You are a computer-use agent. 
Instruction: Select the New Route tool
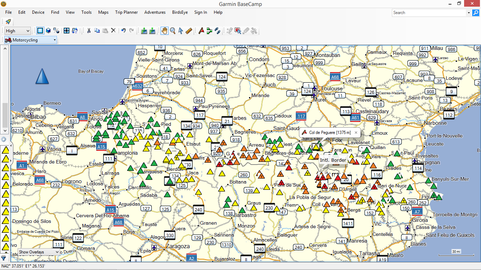209,31
